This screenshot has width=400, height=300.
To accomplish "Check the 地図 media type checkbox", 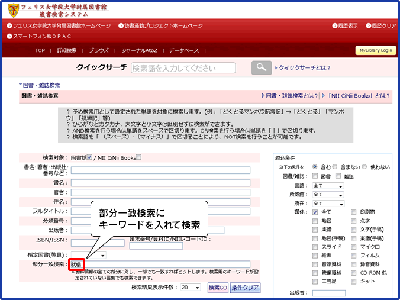I will click(x=315, y=221).
